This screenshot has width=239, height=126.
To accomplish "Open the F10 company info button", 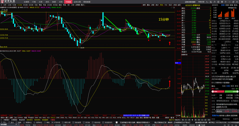I will click(166, 5).
